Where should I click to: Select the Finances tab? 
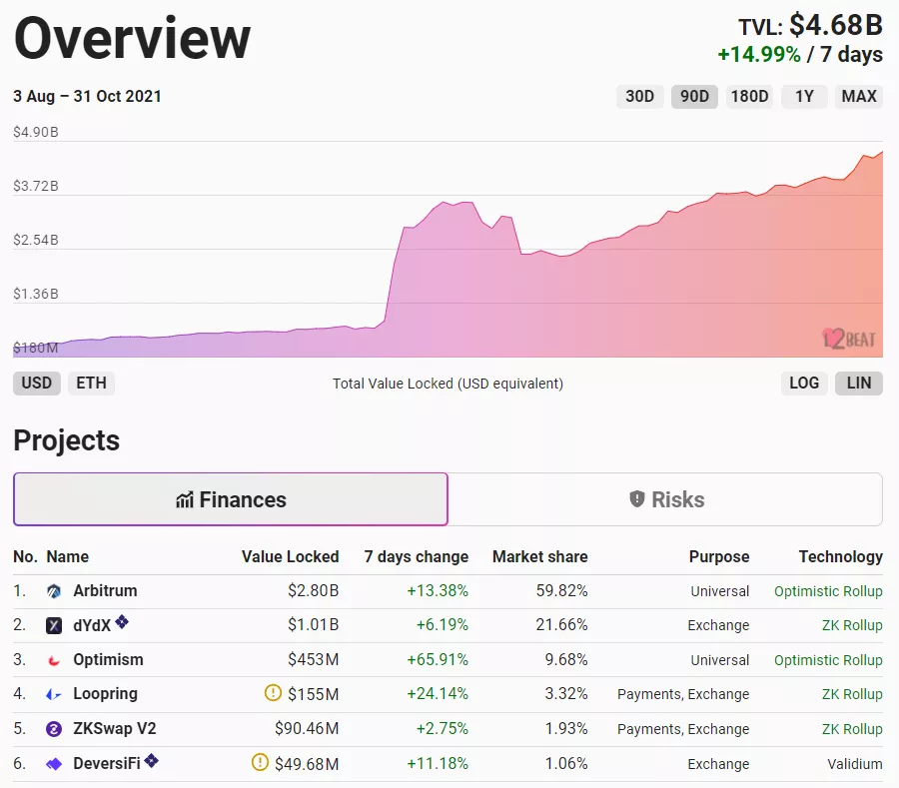pos(230,498)
